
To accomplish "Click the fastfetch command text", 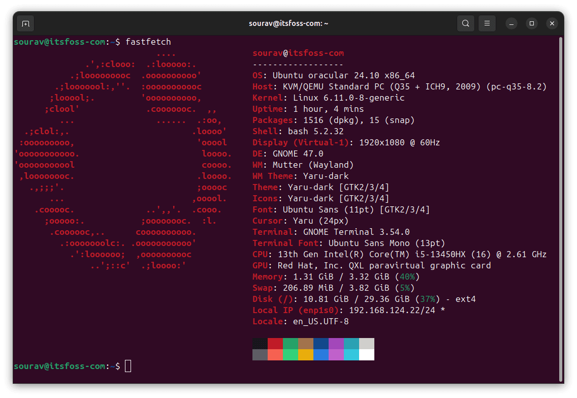I will pos(148,42).
